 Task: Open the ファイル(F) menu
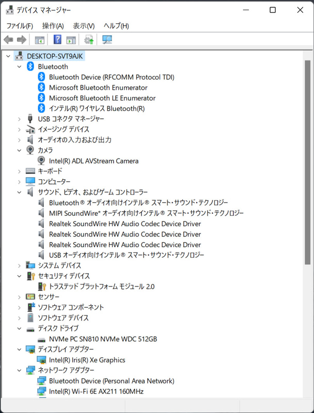click(20, 26)
